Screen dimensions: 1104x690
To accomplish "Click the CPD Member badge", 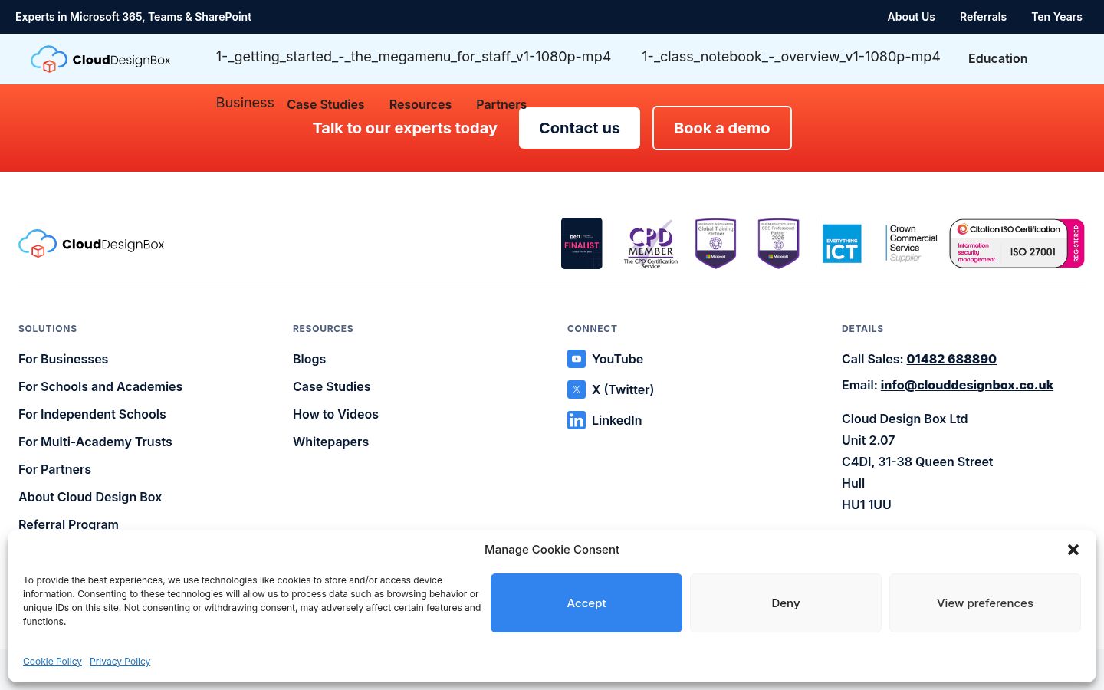I will 651,244.
